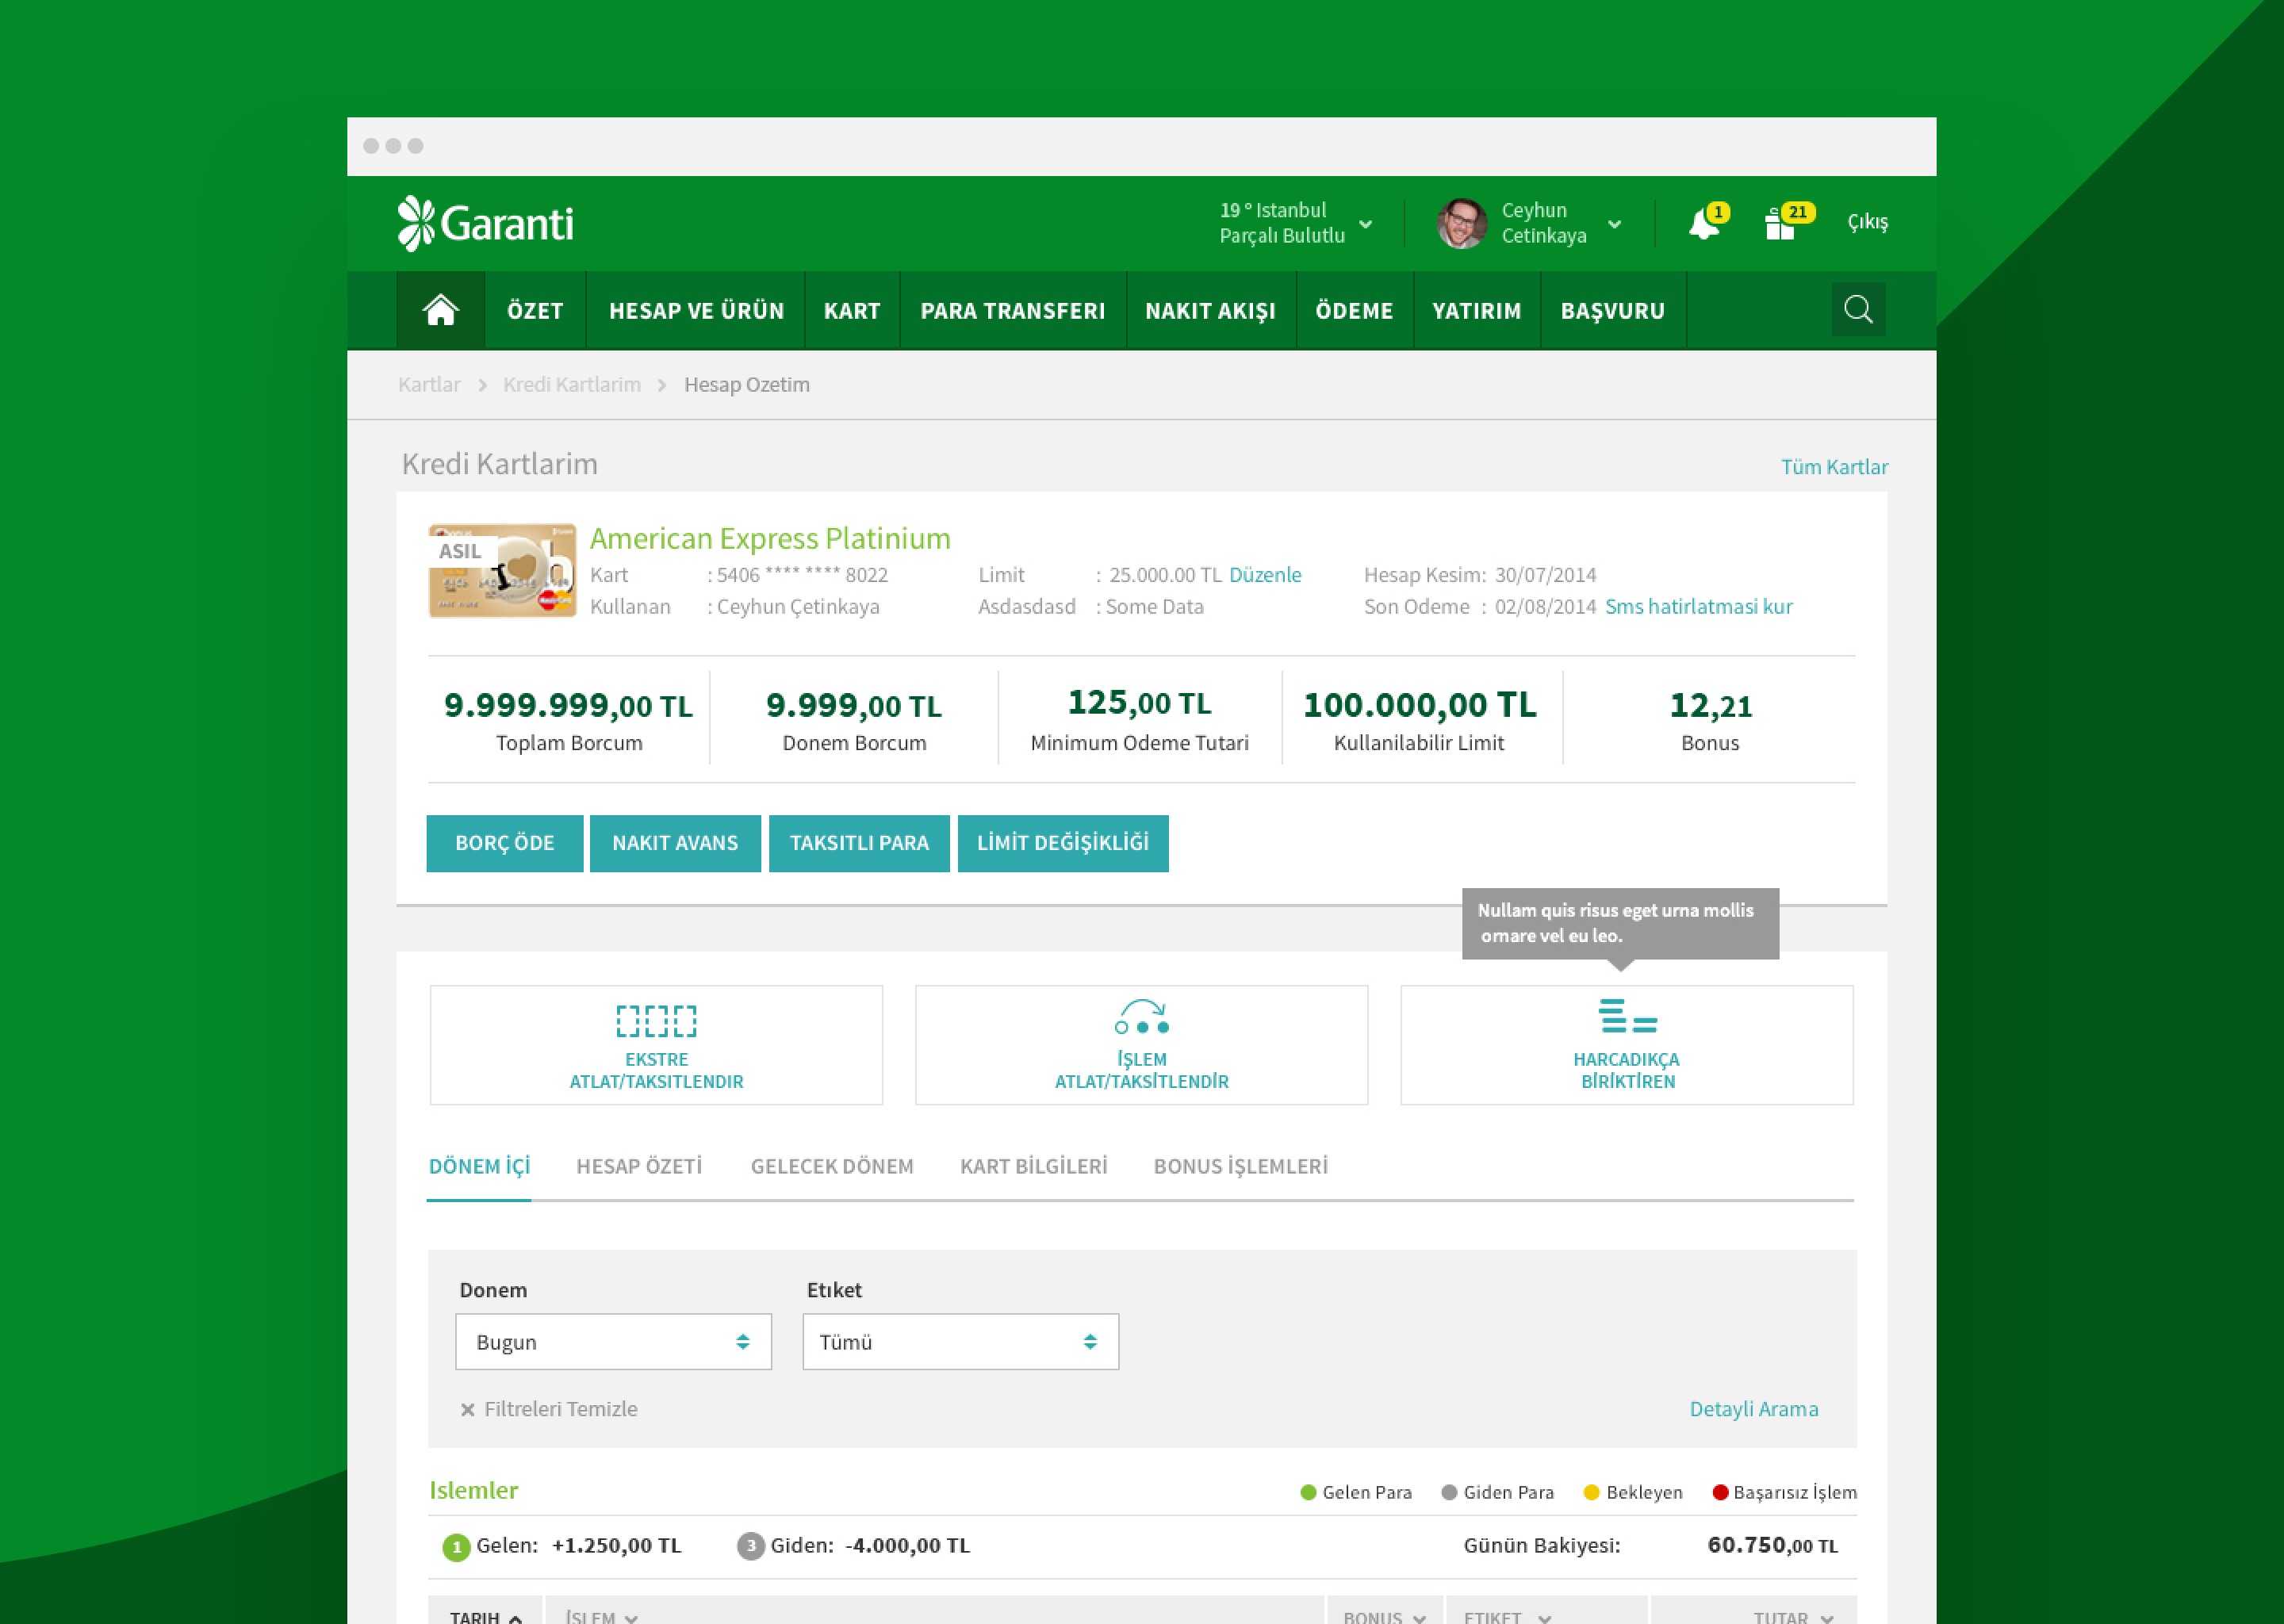Click the gray Giden count badge
This screenshot has width=2284, height=1624.
[x=750, y=1546]
